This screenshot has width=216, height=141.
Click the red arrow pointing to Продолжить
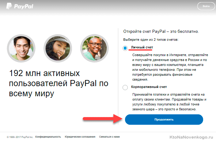click(x=103, y=119)
